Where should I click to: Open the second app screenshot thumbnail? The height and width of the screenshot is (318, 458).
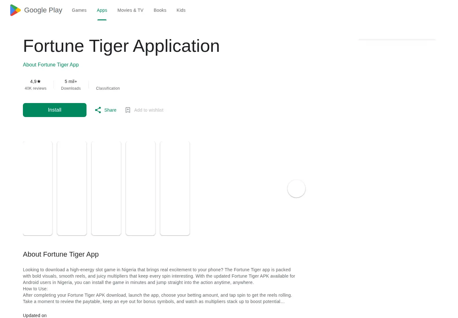pyautogui.click(x=72, y=188)
